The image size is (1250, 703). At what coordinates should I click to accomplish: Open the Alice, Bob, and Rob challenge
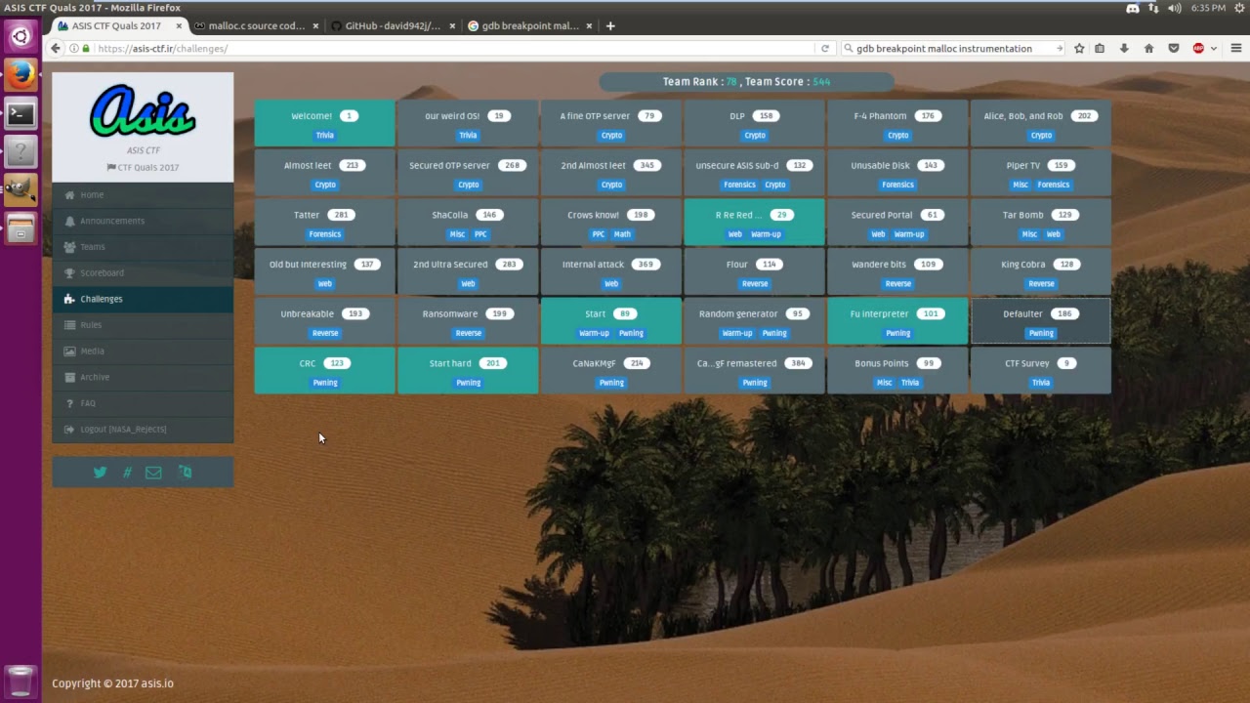click(1041, 124)
